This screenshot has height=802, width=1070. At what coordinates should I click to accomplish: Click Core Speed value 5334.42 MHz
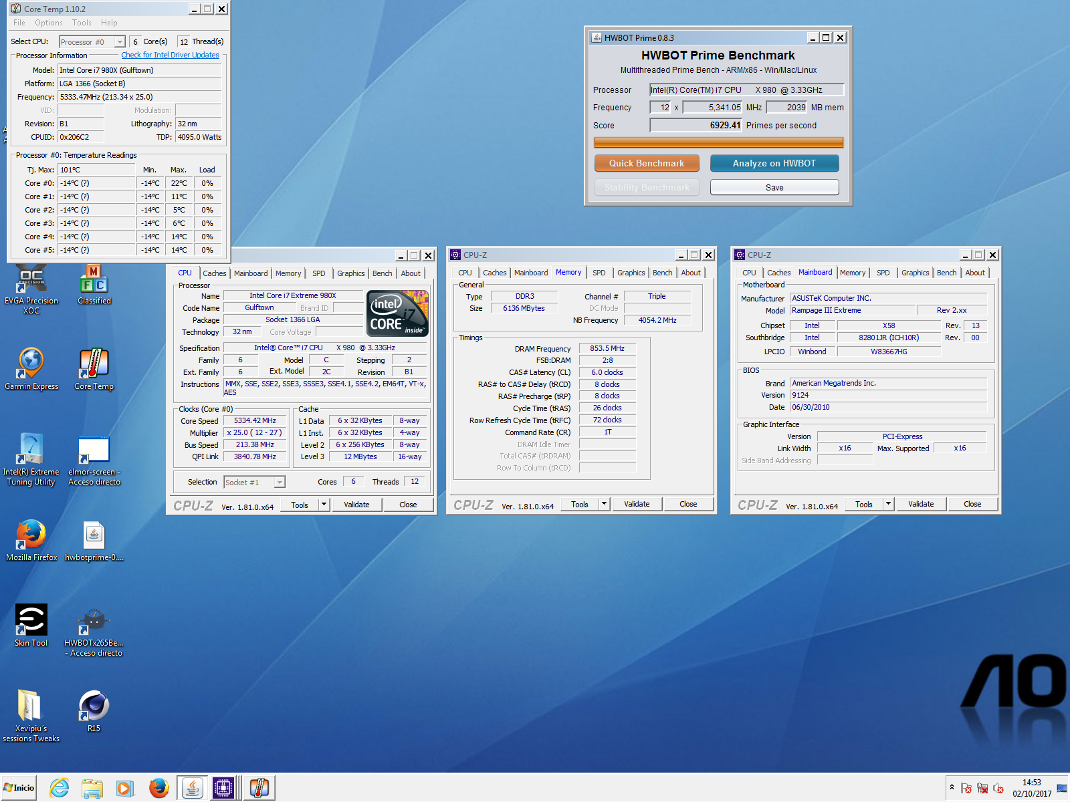pos(255,420)
